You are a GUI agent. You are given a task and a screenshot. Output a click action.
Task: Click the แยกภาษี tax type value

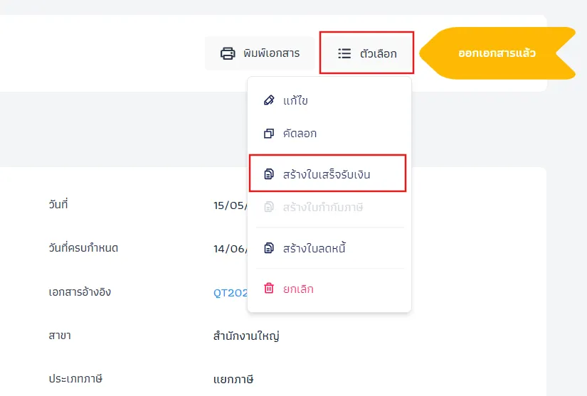coord(233,379)
